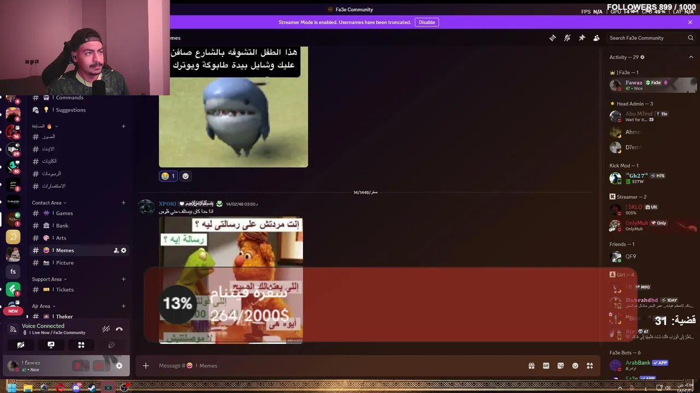Viewport: 700px width, 393px height.
Task: Add a channel to Ajr Area category
Action: 124,306
